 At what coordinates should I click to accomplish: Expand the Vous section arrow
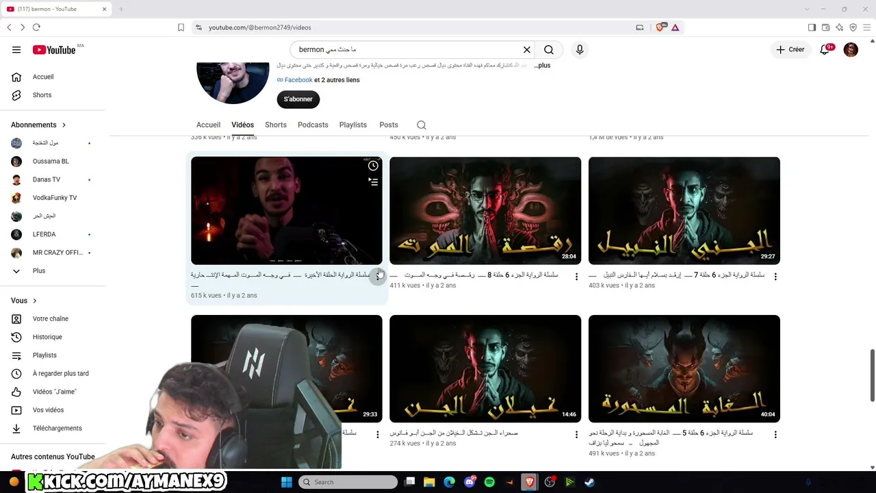[x=34, y=301]
